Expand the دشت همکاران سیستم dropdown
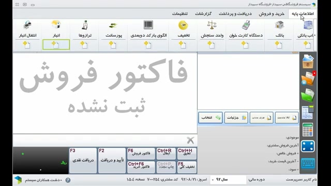The width and height of the screenshot is (331, 186). [x=61, y=180]
